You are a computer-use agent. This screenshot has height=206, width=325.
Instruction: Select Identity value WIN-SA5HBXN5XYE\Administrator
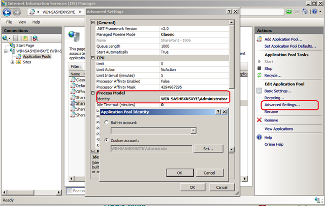click(194, 99)
